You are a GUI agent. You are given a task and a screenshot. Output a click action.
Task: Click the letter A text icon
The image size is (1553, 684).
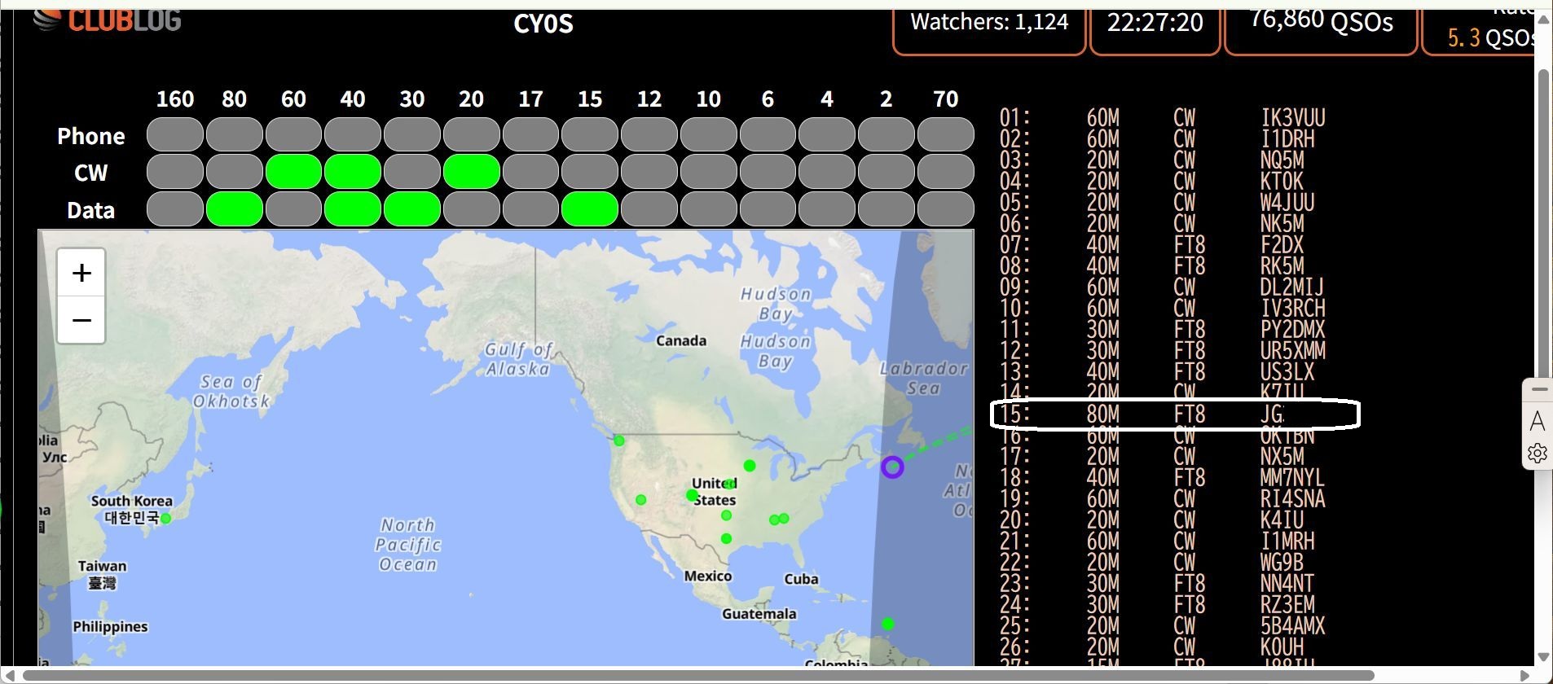[x=1537, y=421]
